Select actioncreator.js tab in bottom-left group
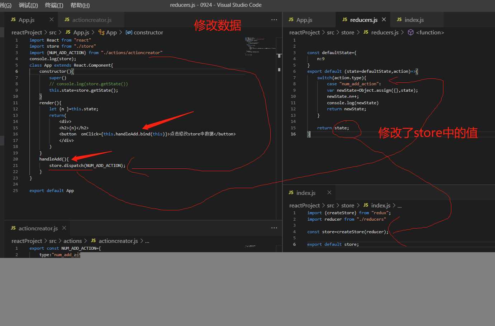This screenshot has height=326, width=495. (38, 229)
